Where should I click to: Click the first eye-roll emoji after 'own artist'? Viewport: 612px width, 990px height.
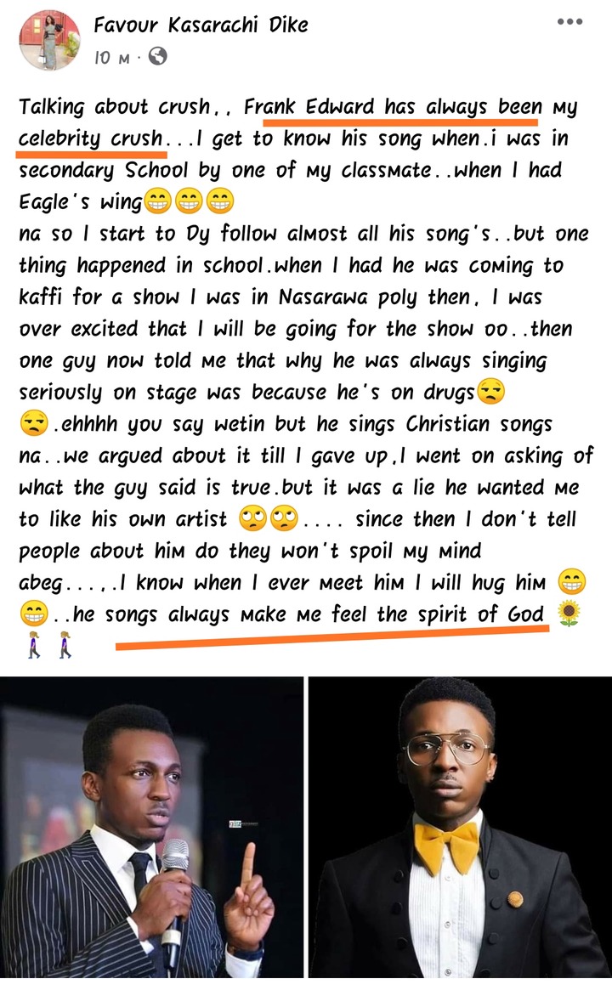coord(252,519)
